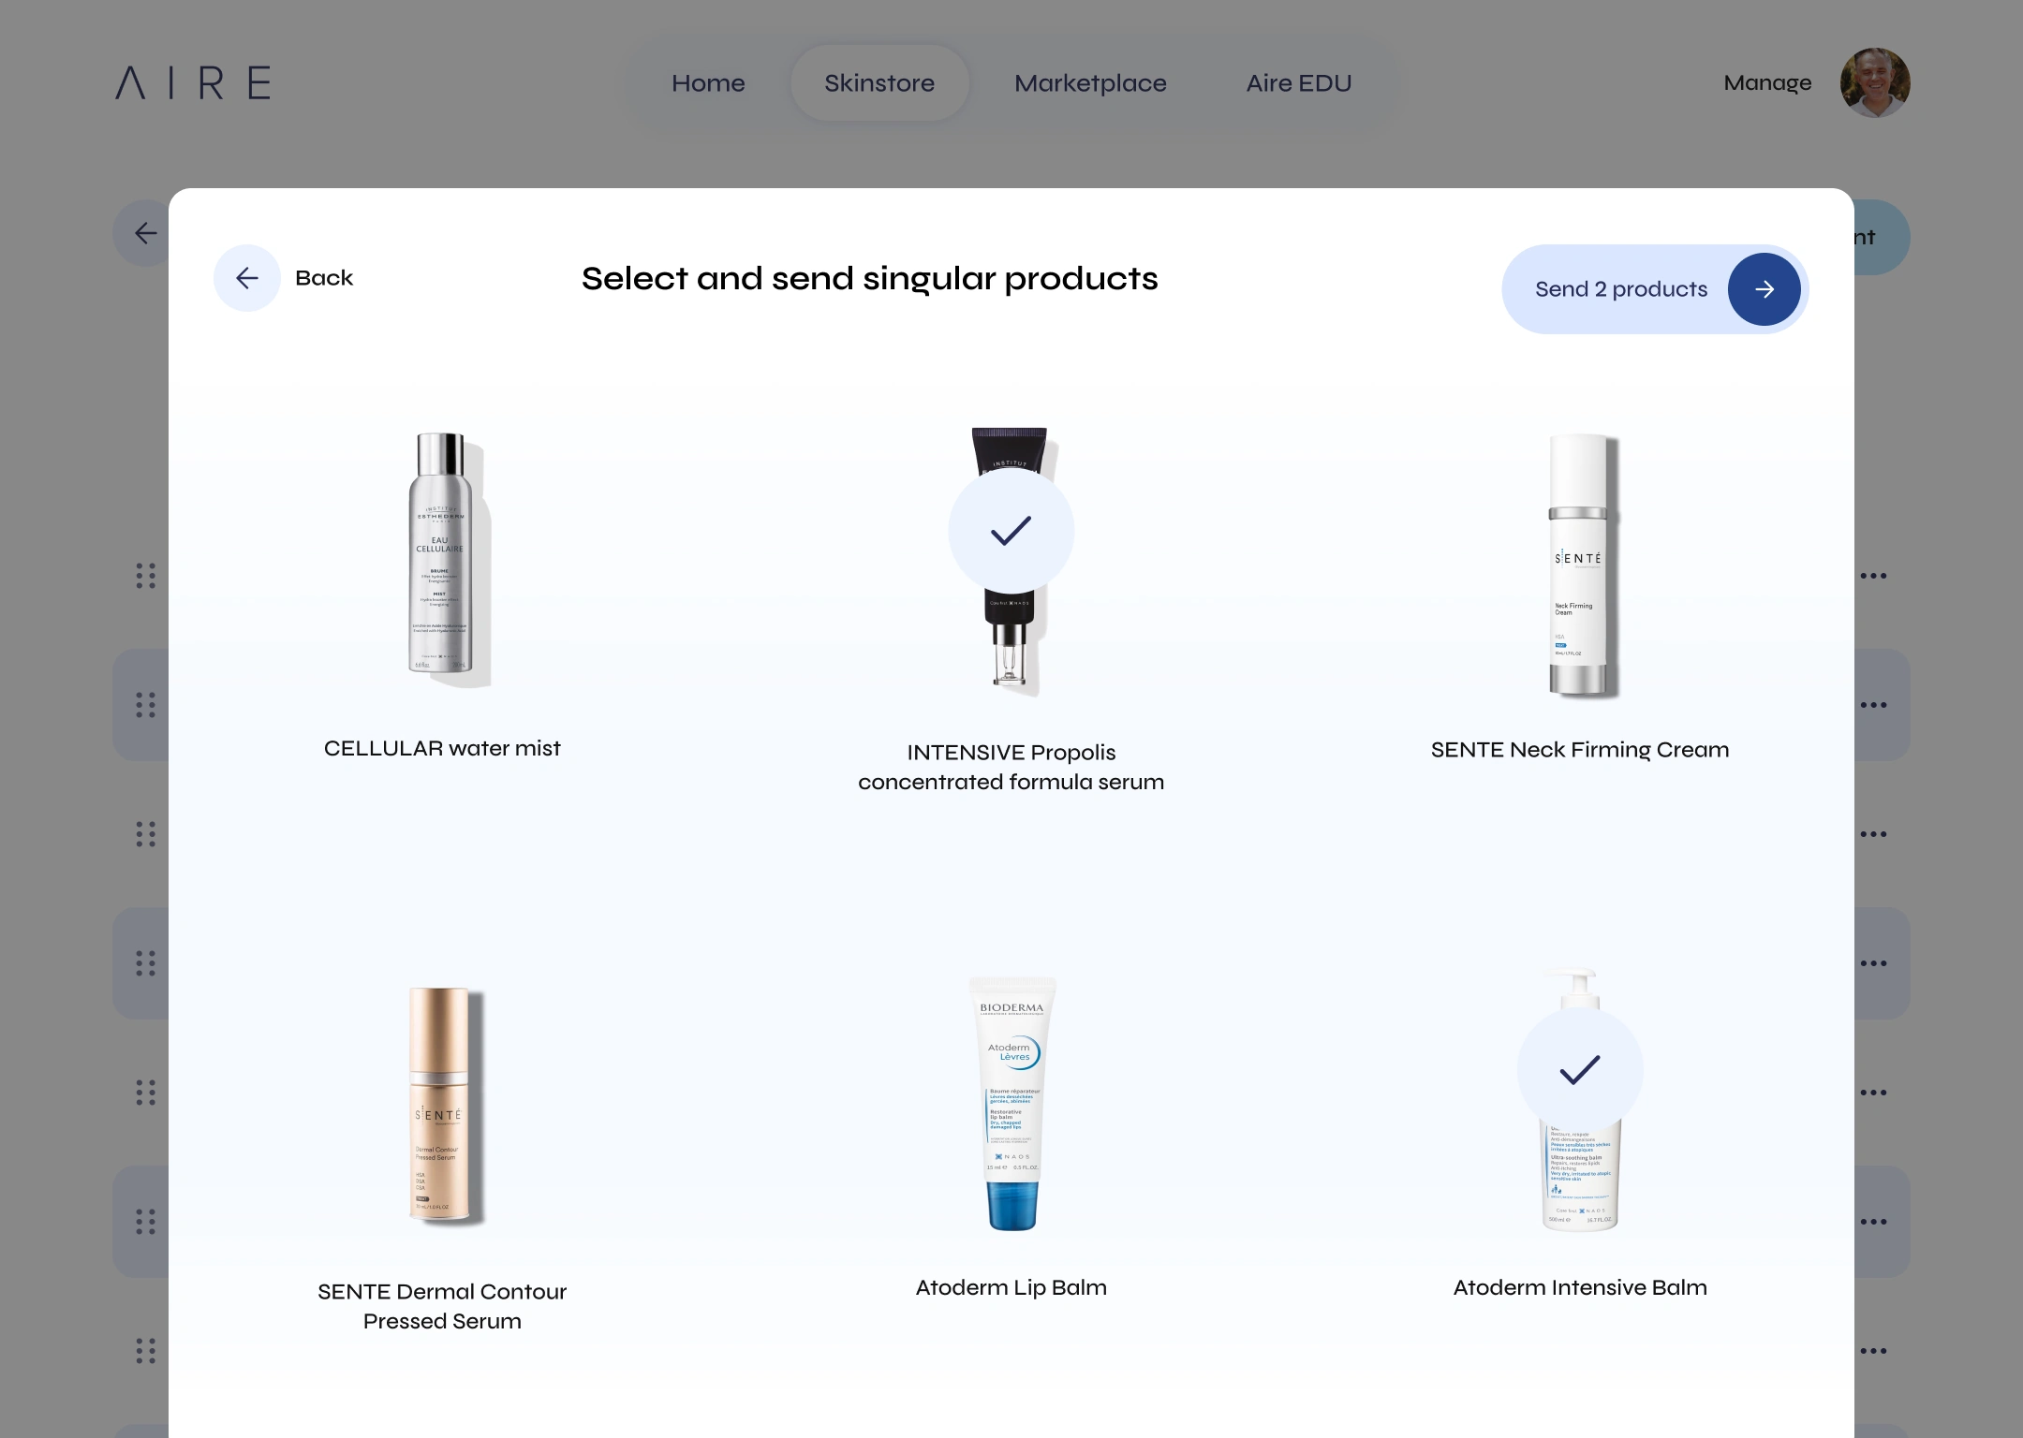Click the background page back arrow

[145, 233]
